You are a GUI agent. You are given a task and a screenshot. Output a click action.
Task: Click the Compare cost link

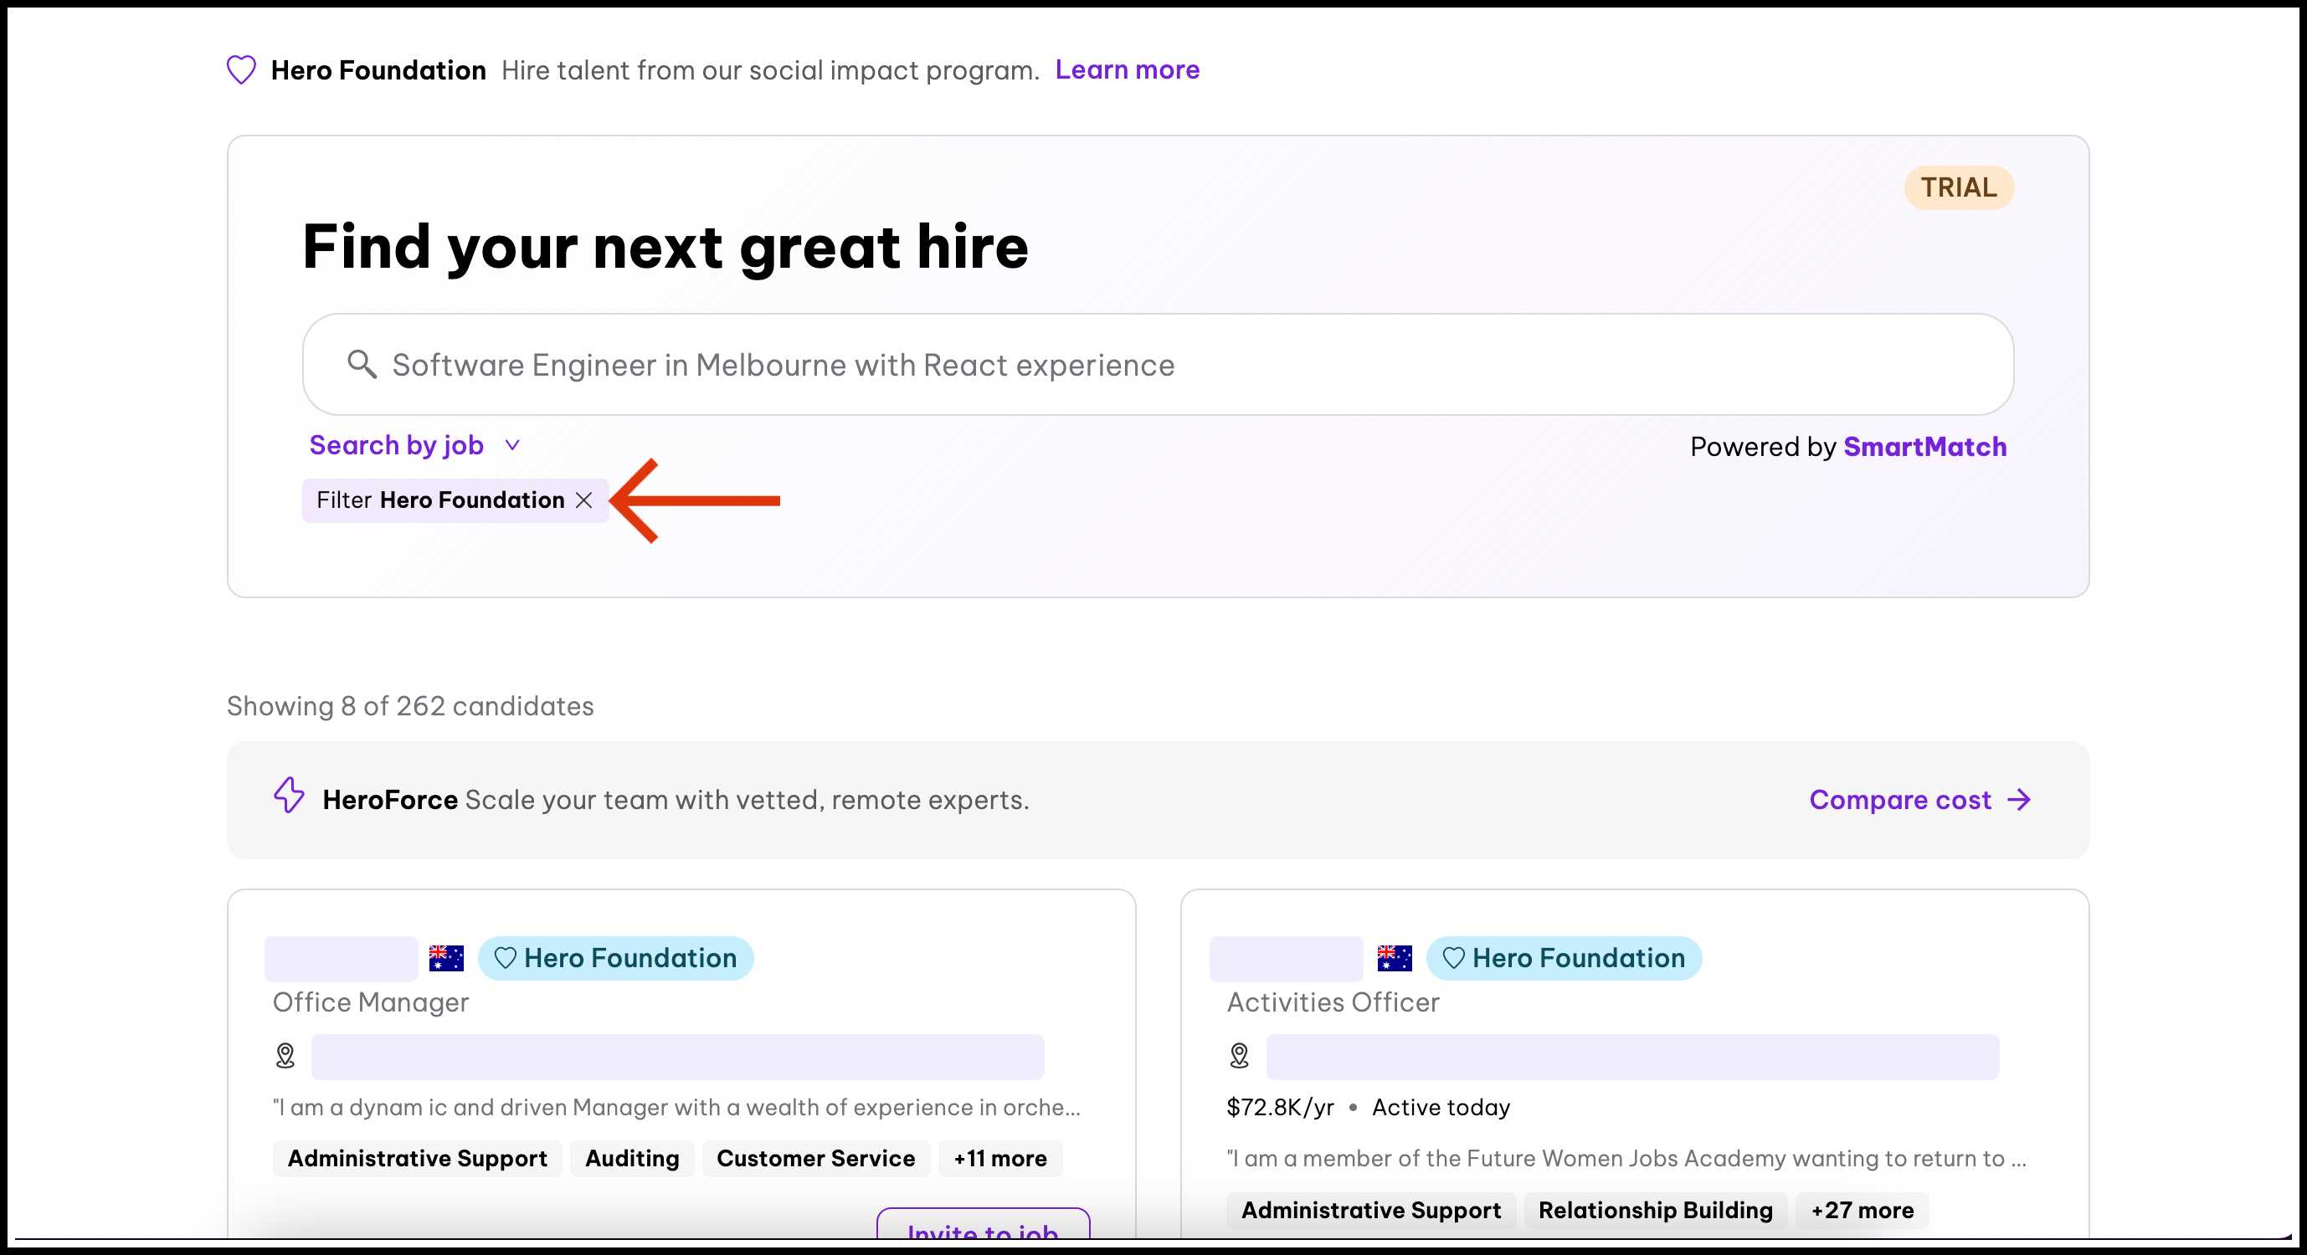1899,799
